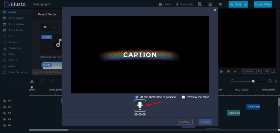280x133 pixels.
Task: Expand the Save options dropdown arrow
Action: point(246,4)
